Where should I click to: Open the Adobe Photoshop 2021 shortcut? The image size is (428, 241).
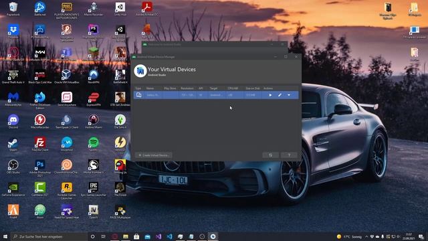point(40,168)
